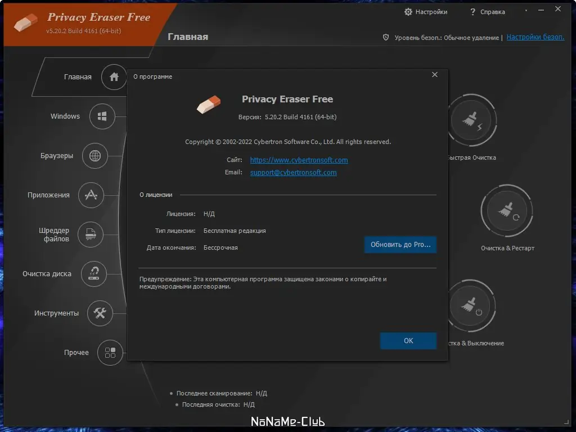Viewport: 576px width, 432px height.
Task: Select the File Shredder icon
Action: [91, 235]
